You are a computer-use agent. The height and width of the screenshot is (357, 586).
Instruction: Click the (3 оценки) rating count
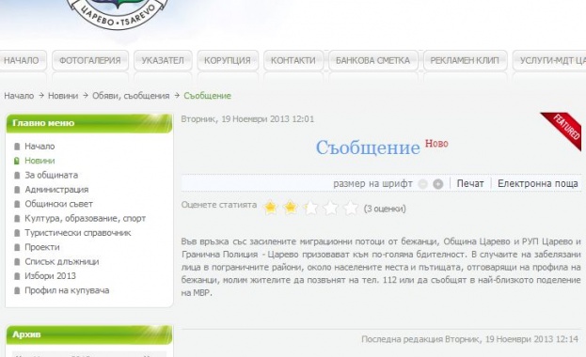pos(385,209)
